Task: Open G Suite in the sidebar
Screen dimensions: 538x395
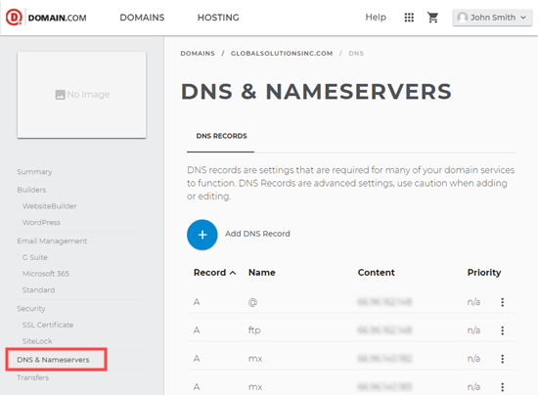Action: (x=35, y=257)
